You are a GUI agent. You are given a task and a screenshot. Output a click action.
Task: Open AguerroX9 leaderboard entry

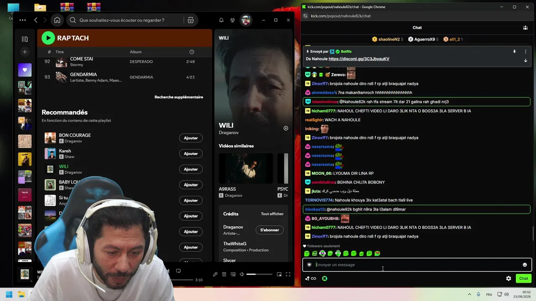(423, 39)
